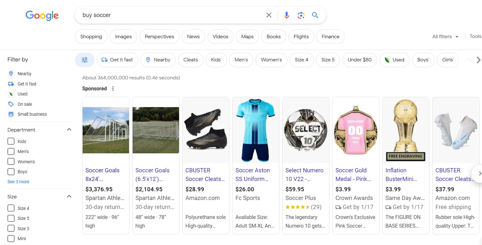482x245 pixels.
Task: Open Google Lens image search
Action: 301,15
